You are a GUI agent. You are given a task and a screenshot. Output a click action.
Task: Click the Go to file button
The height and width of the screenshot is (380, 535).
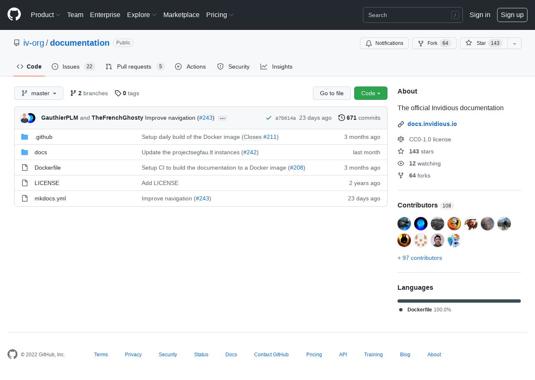point(332,93)
